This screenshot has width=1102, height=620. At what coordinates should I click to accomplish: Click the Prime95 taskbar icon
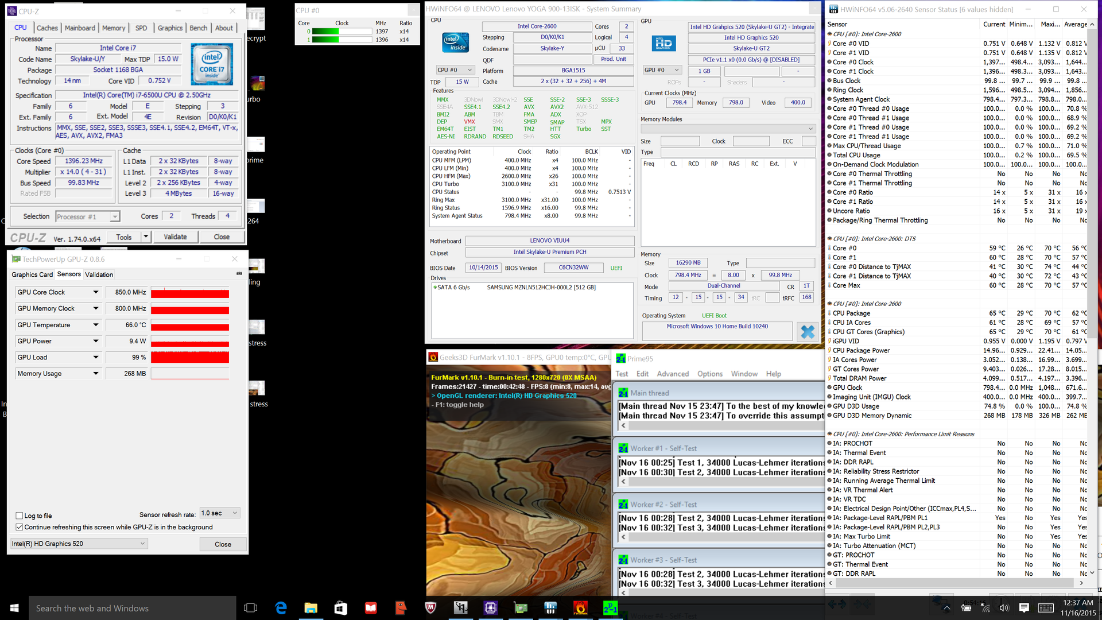tap(610, 608)
